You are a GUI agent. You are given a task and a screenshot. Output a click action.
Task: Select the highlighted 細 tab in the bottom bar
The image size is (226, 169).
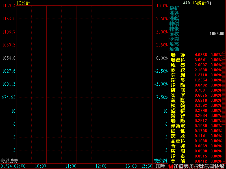[171, 166]
